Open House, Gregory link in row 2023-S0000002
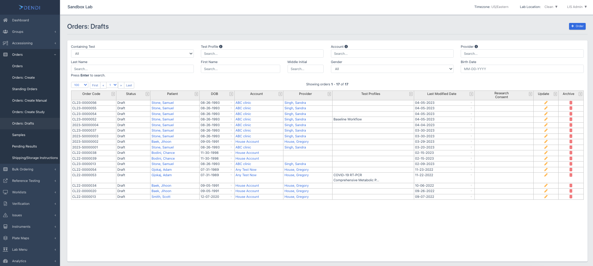 tap(296, 141)
